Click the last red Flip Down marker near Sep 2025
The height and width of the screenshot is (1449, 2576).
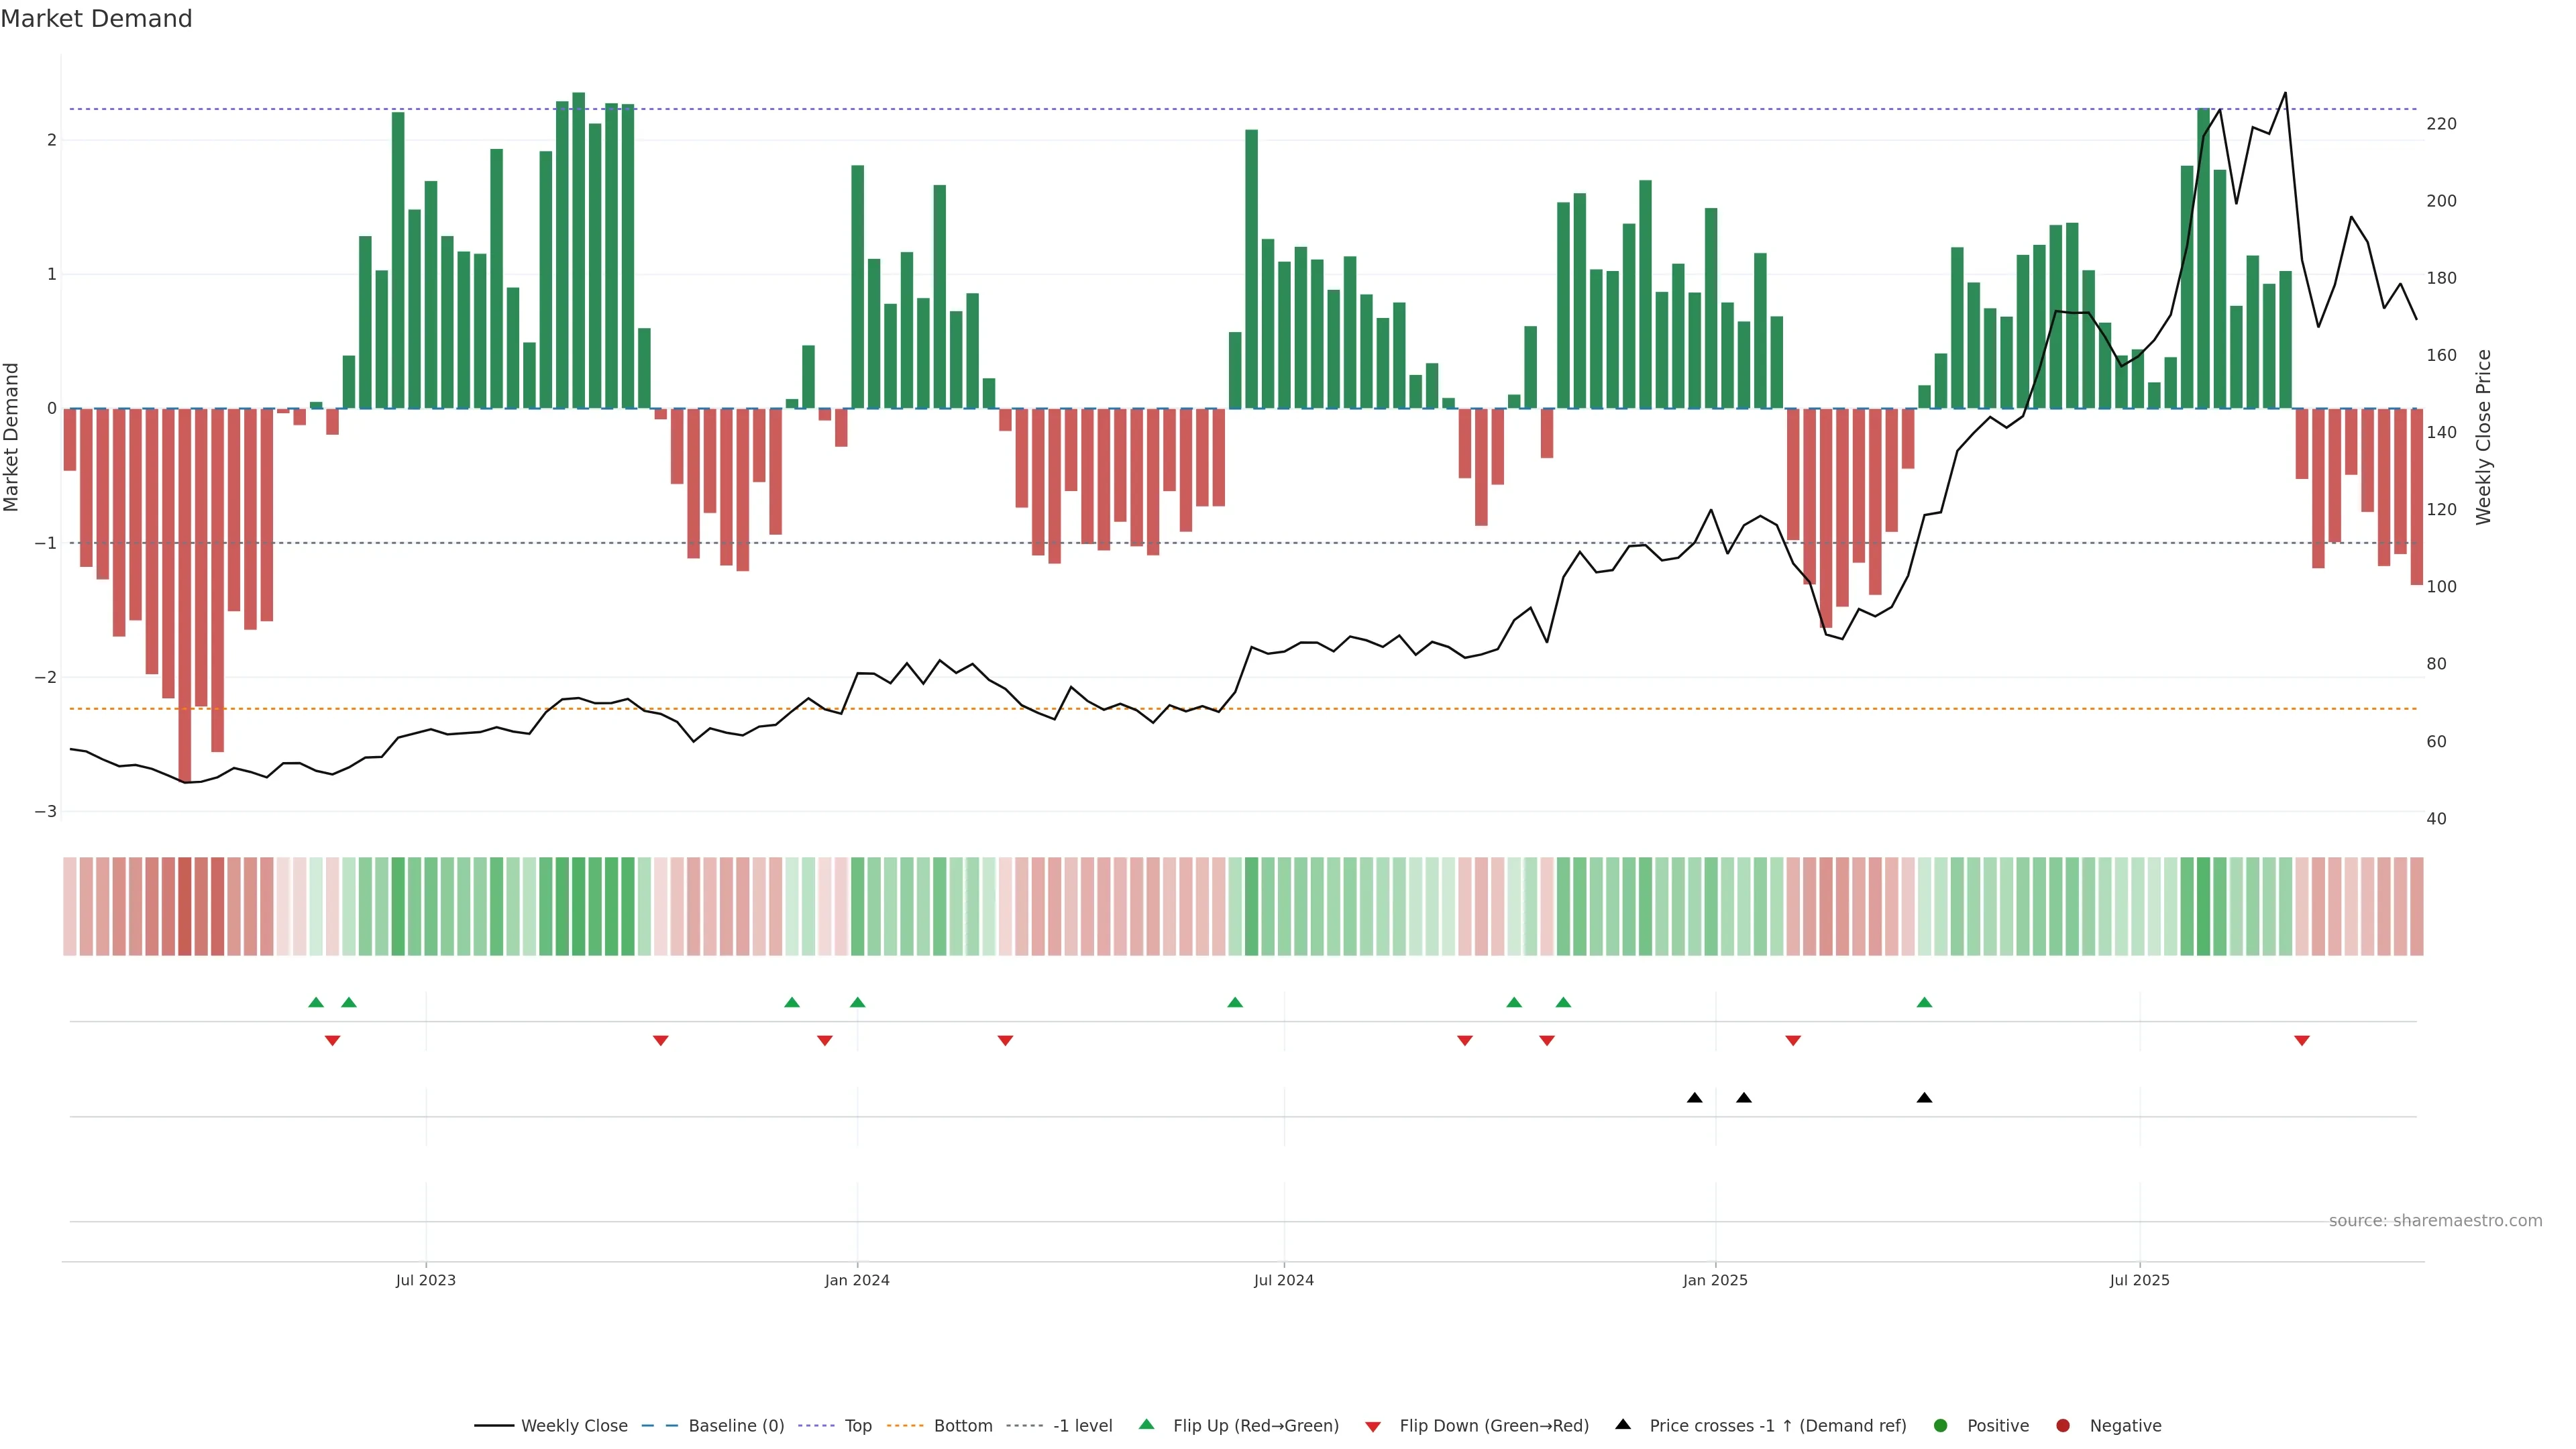click(2302, 1041)
